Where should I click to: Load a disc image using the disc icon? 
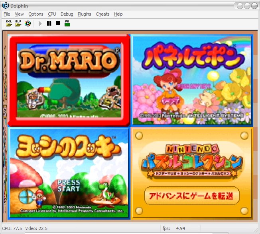coord(28,24)
